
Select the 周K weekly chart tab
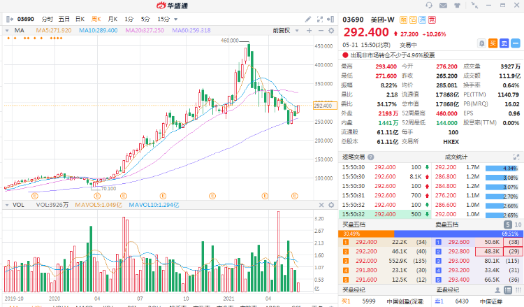(96, 19)
